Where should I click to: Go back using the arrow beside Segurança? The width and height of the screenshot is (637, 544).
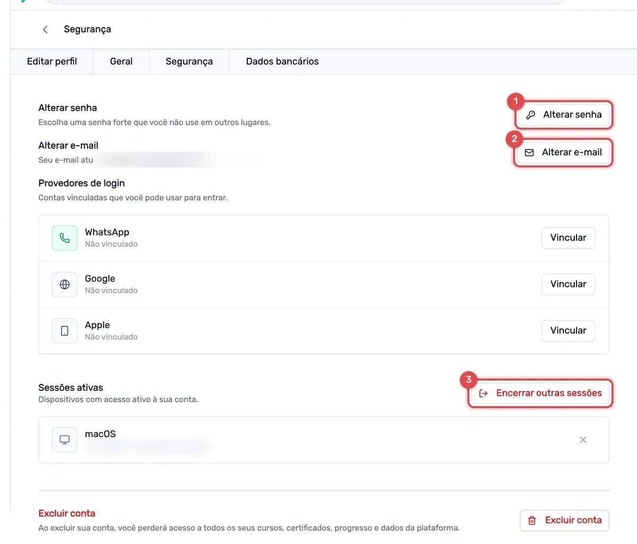click(45, 30)
